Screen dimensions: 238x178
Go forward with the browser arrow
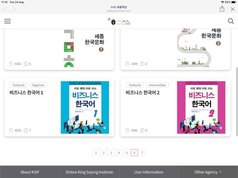point(14,9)
